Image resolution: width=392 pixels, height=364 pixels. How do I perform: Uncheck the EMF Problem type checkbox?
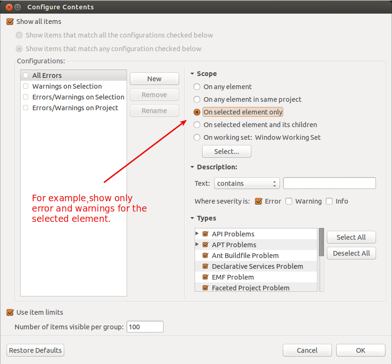[x=205, y=277]
